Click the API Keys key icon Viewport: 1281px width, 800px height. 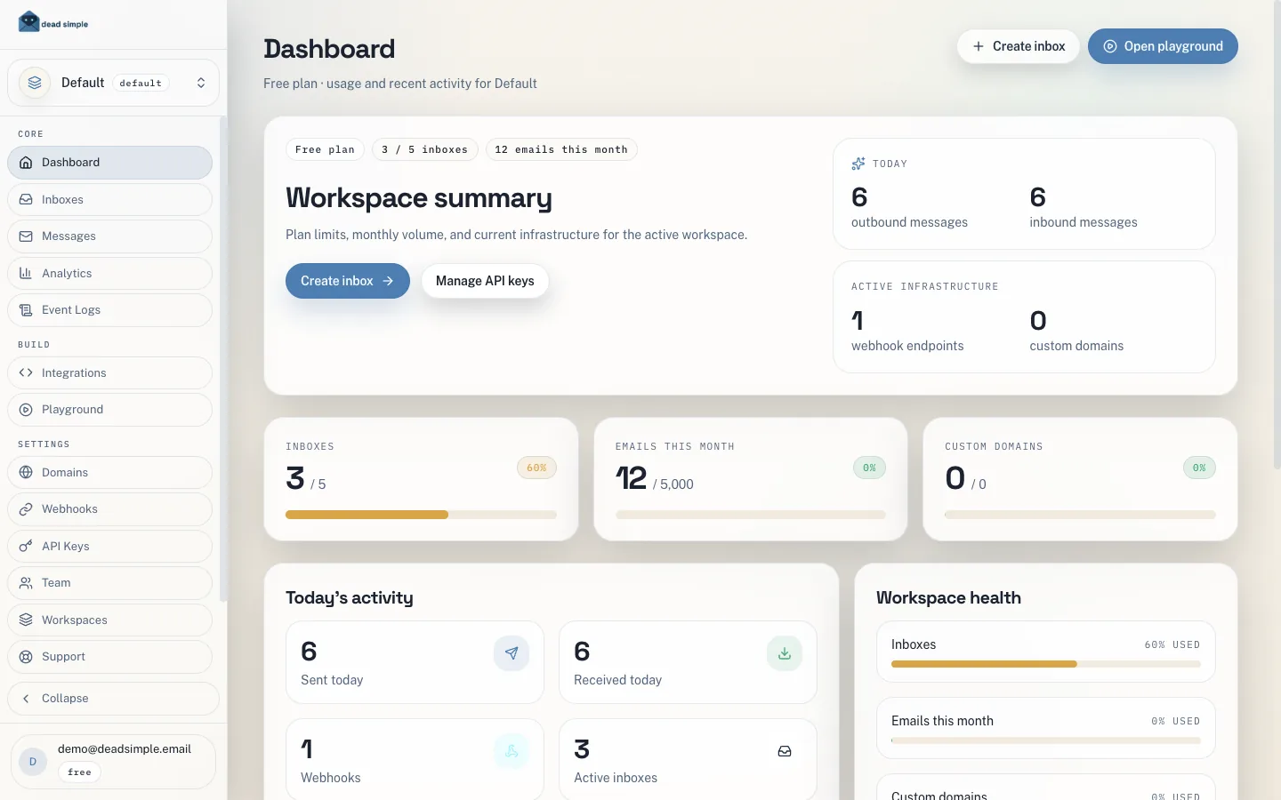click(x=26, y=546)
